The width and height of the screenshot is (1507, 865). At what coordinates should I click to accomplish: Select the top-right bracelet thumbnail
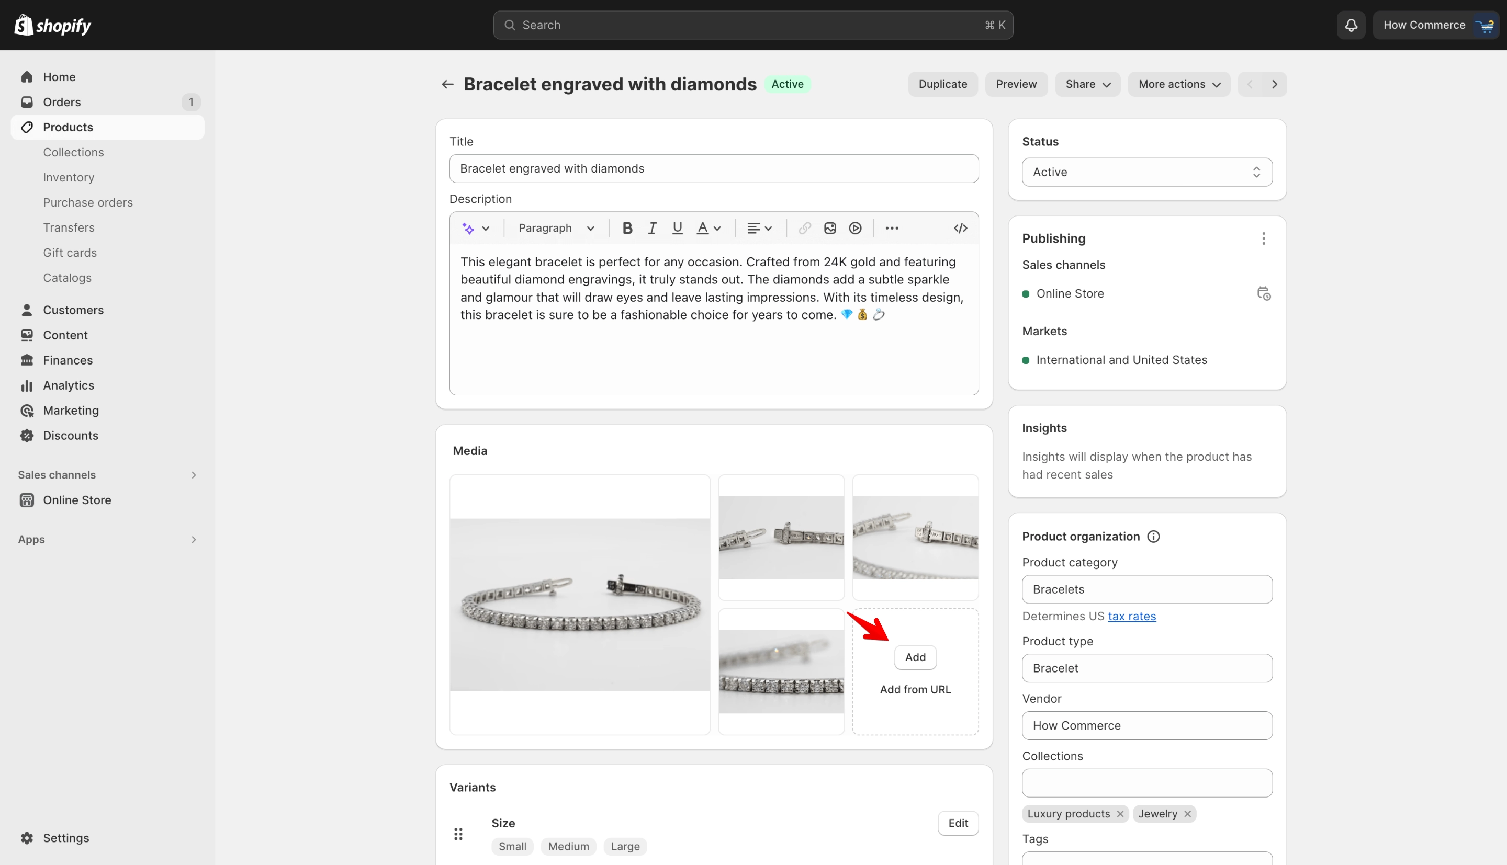pyautogui.click(x=915, y=538)
